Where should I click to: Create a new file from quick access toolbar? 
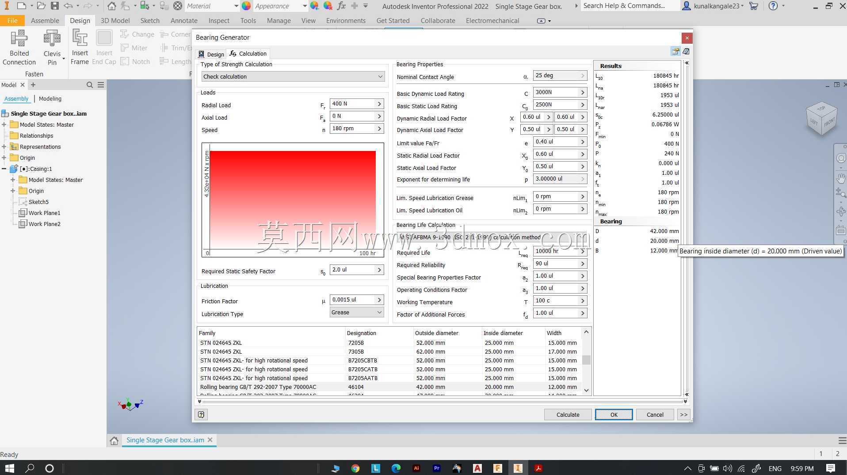pyautogui.click(x=21, y=6)
